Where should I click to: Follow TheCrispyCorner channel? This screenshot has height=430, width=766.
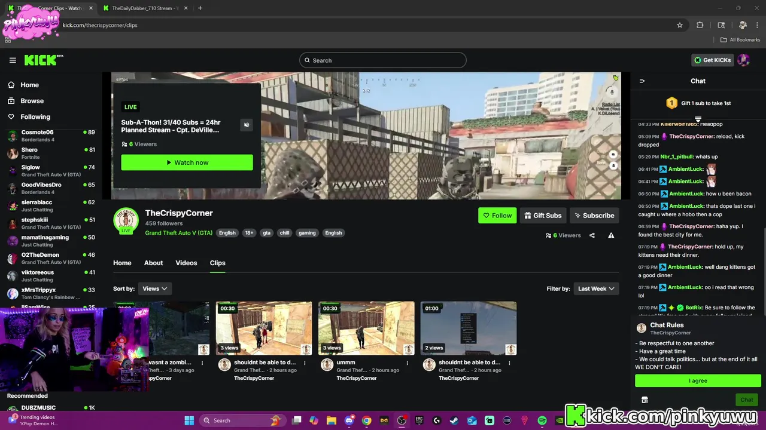[x=497, y=216]
